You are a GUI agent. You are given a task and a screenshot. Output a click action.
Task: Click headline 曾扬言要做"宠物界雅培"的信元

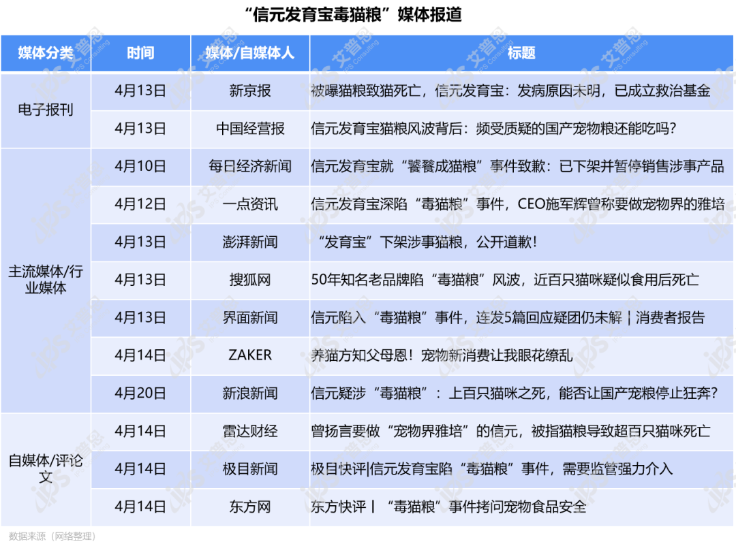(510, 431)
